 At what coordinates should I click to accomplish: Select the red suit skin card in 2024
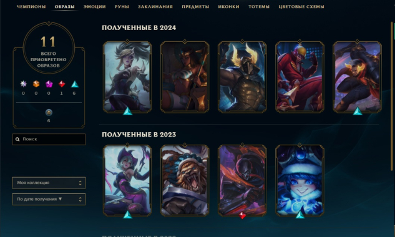300,77
